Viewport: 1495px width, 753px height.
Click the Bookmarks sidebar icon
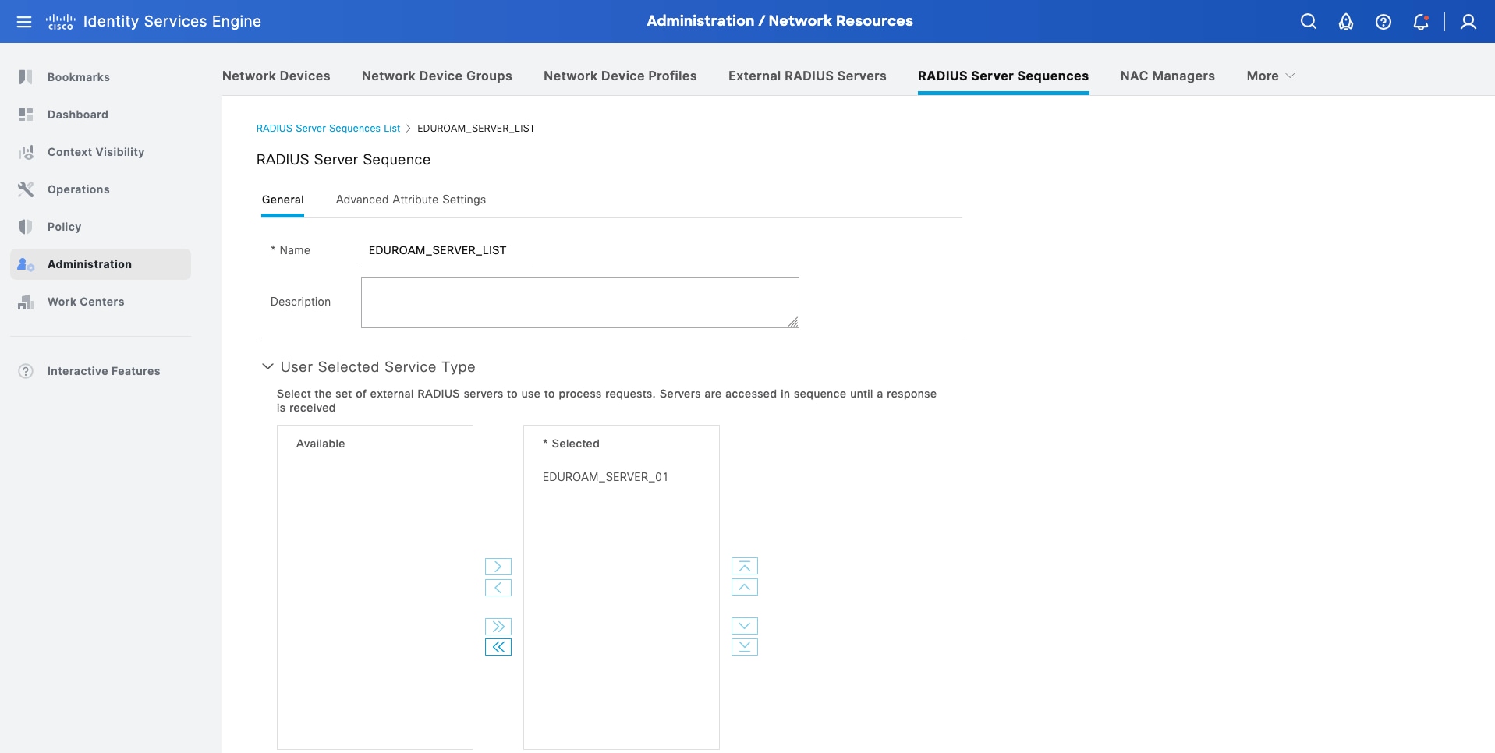26,77
